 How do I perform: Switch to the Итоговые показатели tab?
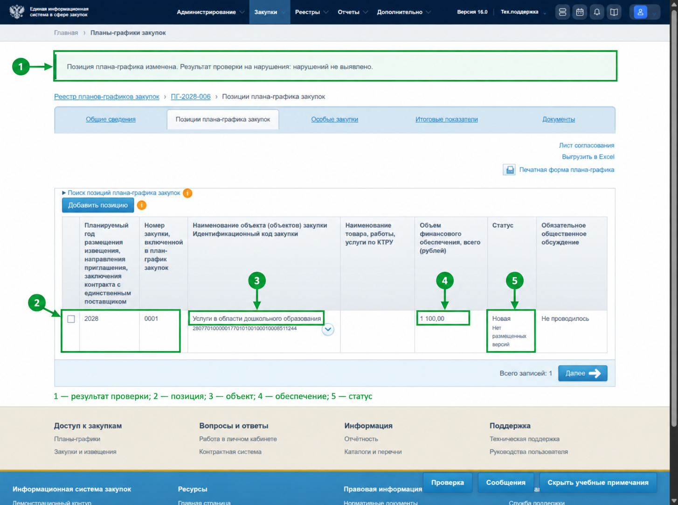(446, 119)
